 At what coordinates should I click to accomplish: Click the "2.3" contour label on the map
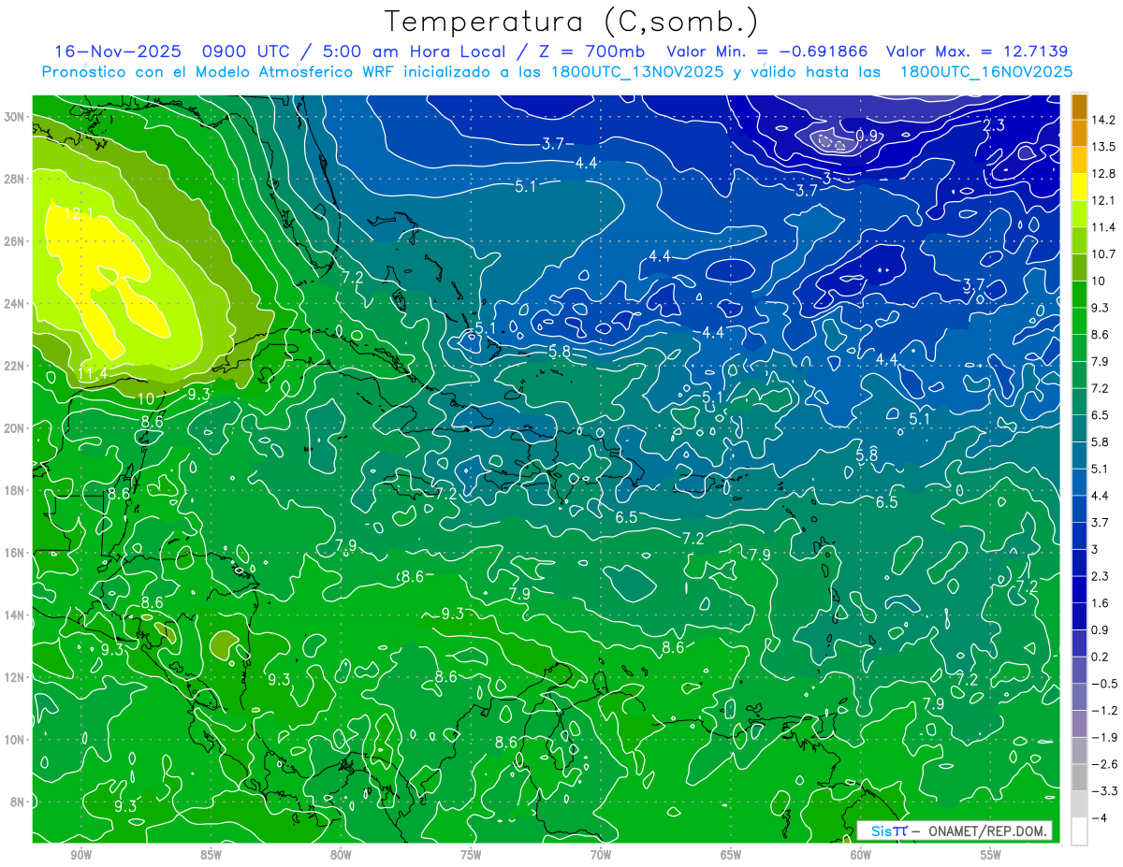994,124
